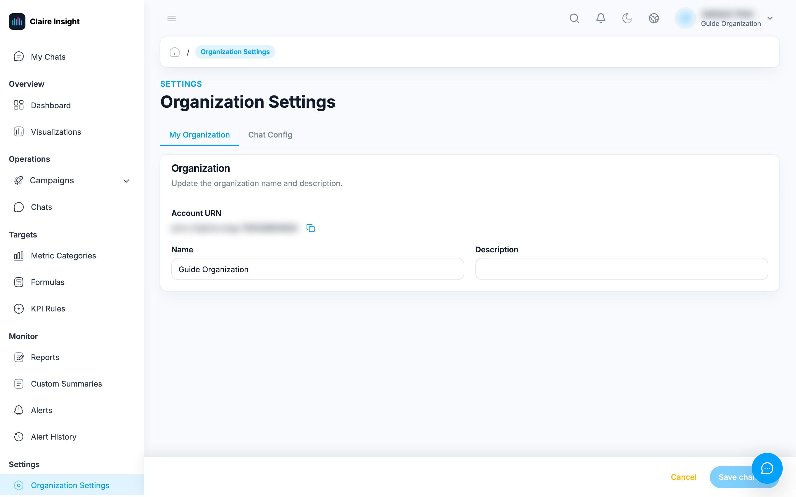
Task: Click the Formulas calculator icon
Action: 19,282
